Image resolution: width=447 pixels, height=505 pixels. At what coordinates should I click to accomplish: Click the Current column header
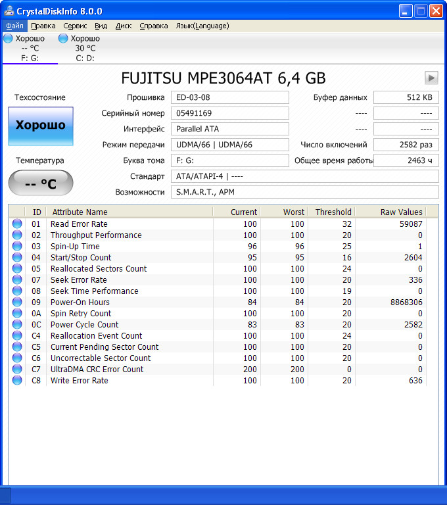237,212
